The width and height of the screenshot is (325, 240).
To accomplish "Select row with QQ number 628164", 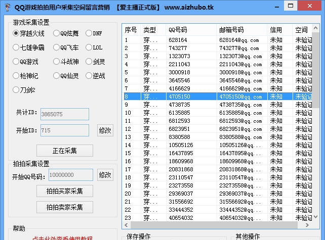I will tap(217, 40).
